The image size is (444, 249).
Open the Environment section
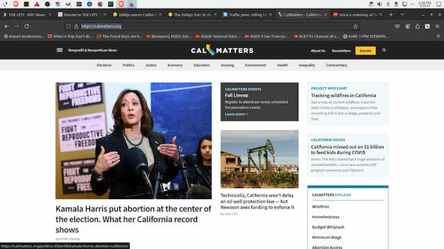(x=255, y=65)
